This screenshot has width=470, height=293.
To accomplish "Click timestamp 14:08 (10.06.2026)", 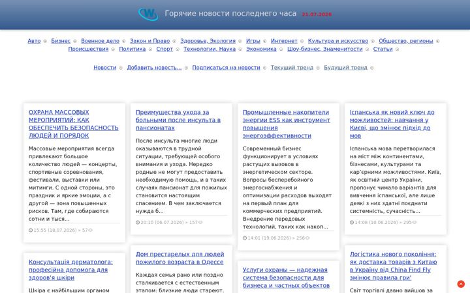I will click(x=376, y=223).
